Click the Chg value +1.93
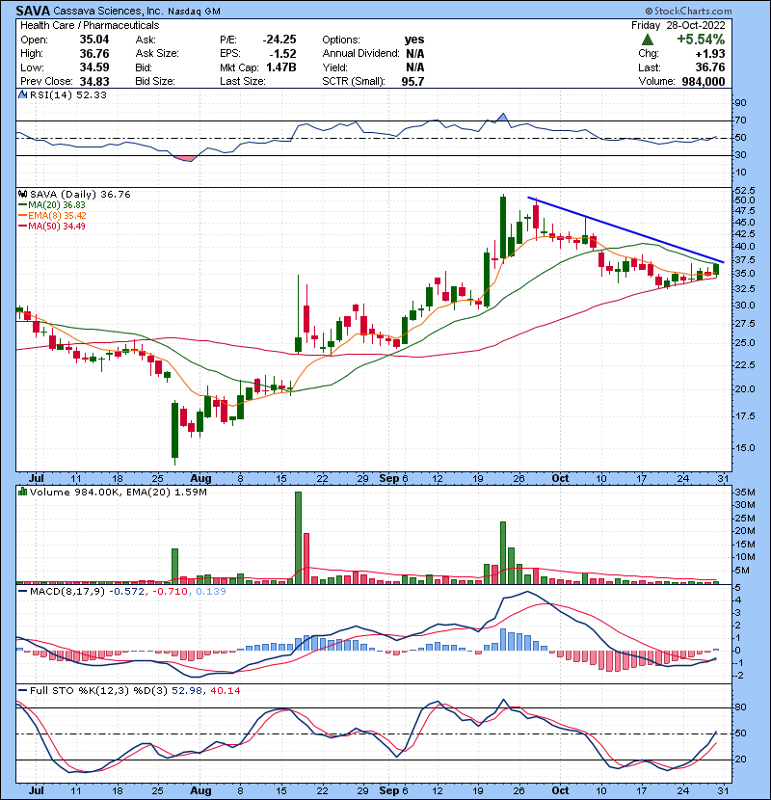The width and height of the screenshot is (771, 800). point(710,54)
